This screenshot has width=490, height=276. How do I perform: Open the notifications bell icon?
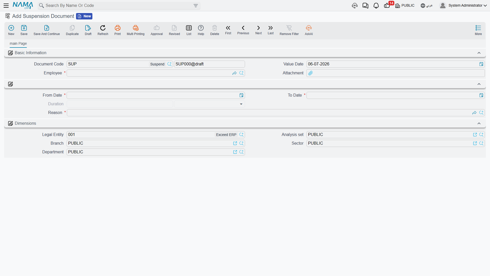point(376,6)
